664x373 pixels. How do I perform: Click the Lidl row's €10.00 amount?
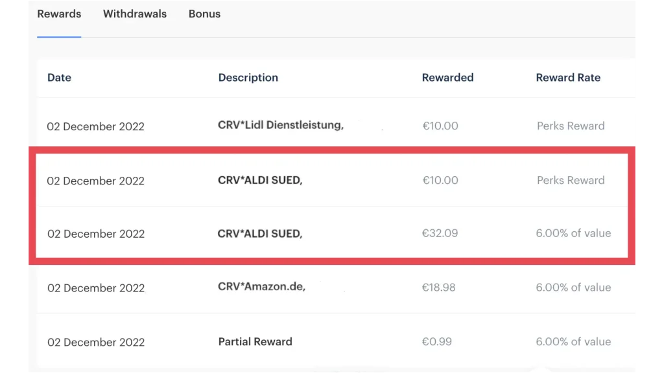click(x=440, y=126)
